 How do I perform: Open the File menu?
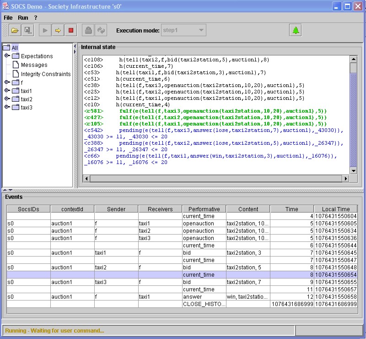click(8, 17)
